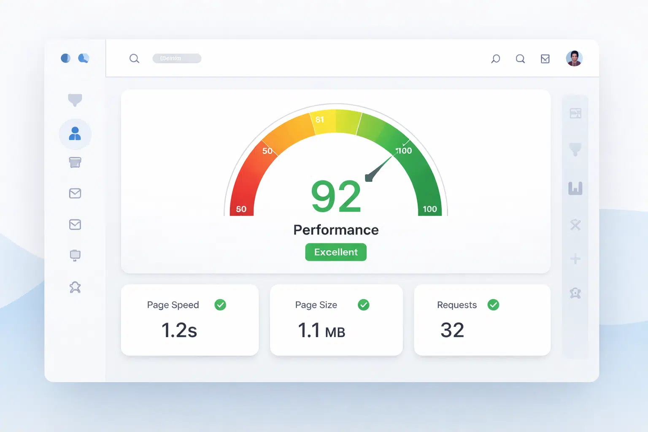The height and width of the screenshot is (432, 648).
Task: Select the blue person icon in sidebar
Action: [x=75, y=134]
